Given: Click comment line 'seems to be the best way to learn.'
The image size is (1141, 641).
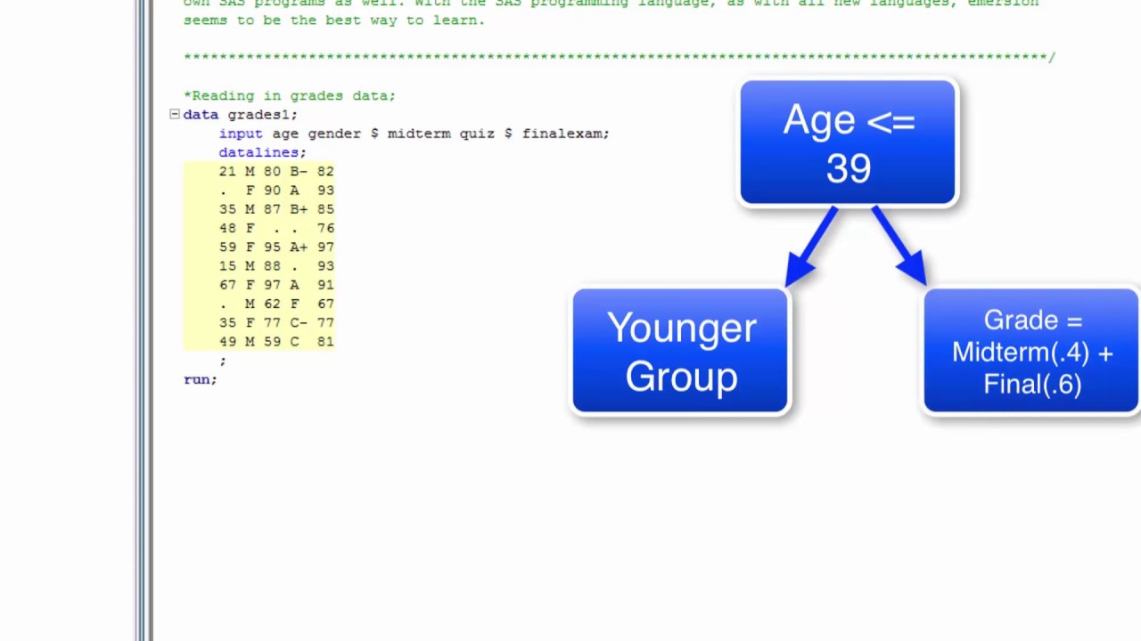Looking at the screenshot, I should point(334,20).
